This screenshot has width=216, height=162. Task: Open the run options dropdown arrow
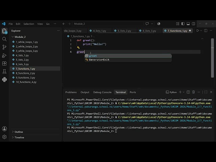tap(201, 31)
